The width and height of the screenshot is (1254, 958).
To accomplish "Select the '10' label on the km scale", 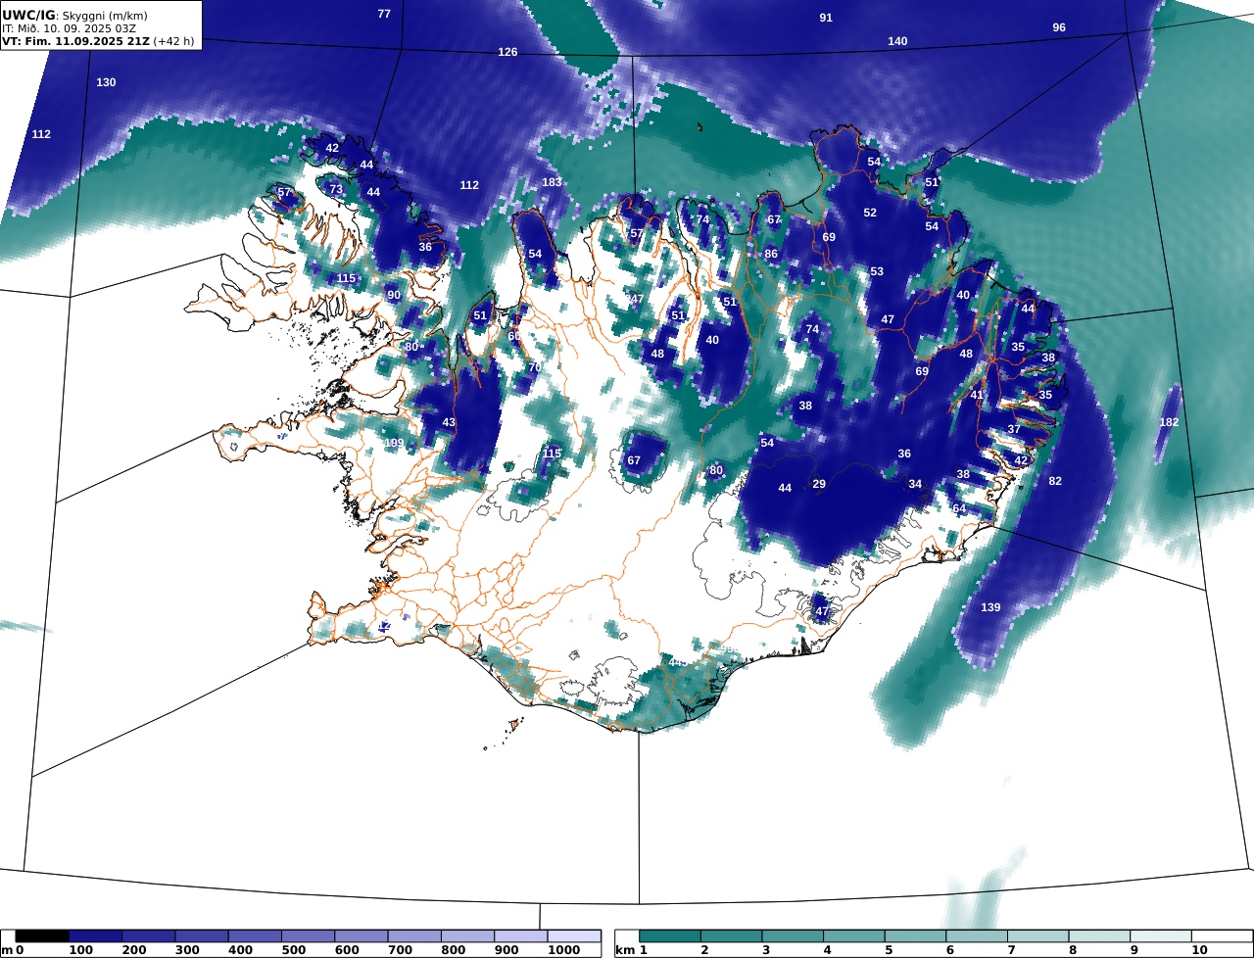I will [x=1198, y=950].
